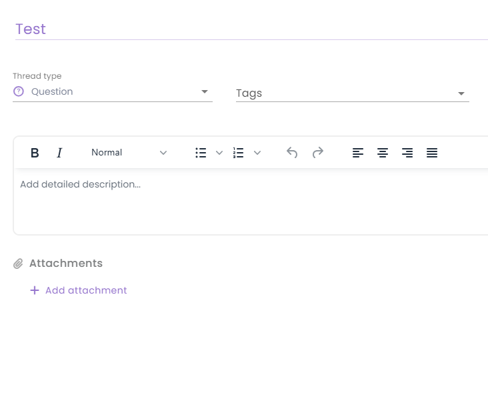Viewport: 488px width, 397px height.
Task: Expand the bulleted list style options chevron
Action: 219,153
